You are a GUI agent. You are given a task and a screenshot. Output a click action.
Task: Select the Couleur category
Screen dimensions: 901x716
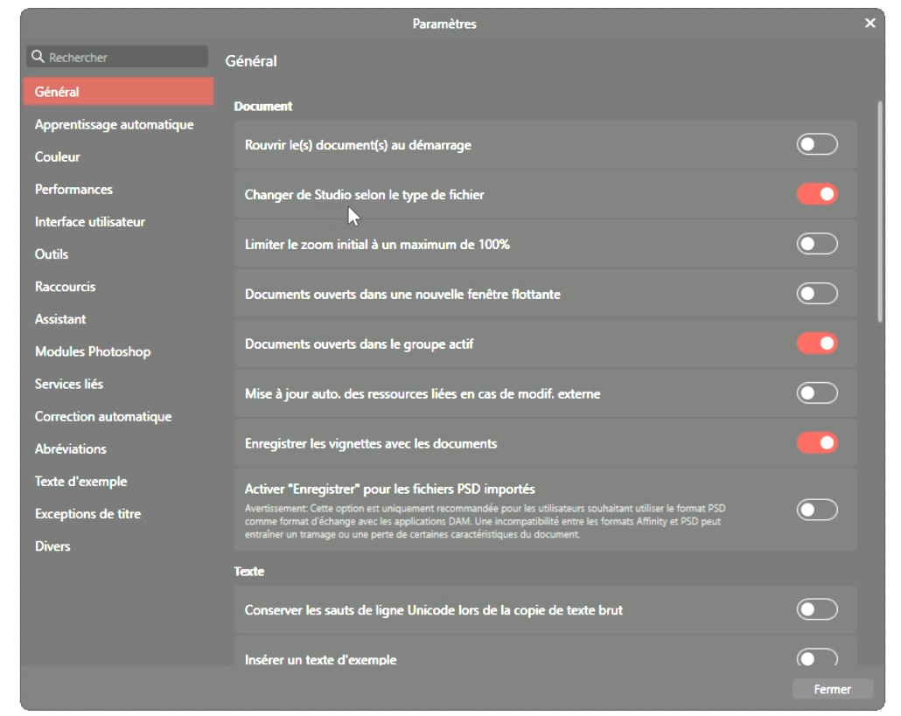[x=58, y=157]
